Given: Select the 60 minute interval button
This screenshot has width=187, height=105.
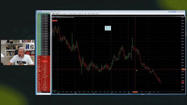Looking at the screenshot, I should pos(89,14).
